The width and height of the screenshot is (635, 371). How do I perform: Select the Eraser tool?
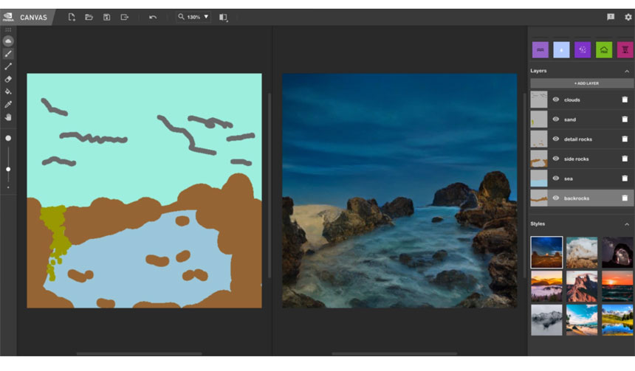click(8, 79)
